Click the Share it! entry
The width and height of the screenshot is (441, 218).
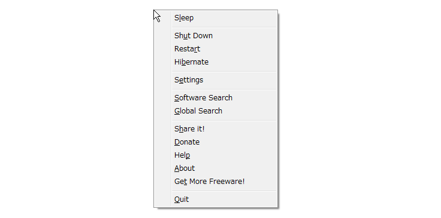click(x=216, y=129)
